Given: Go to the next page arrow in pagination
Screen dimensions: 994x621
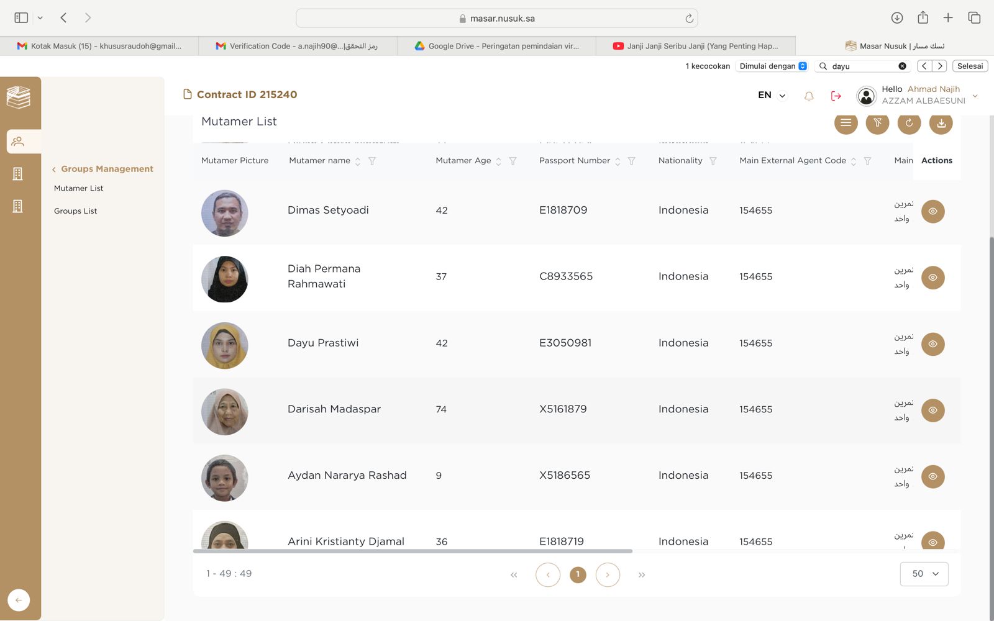Looking at the screenshot, I should pos(607,574).
